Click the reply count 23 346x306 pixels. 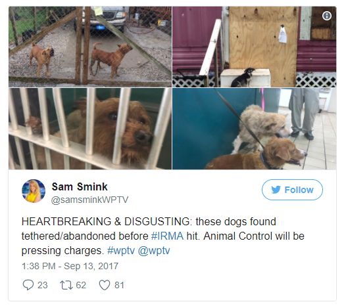coord(43,285)
